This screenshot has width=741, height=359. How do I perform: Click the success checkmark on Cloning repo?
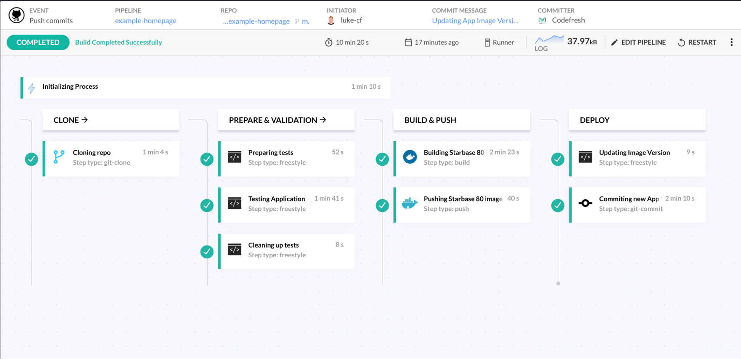tap(32, 159)
